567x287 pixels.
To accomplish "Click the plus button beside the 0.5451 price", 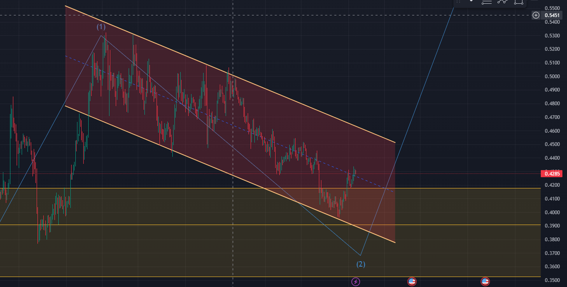I will point(536,15).
